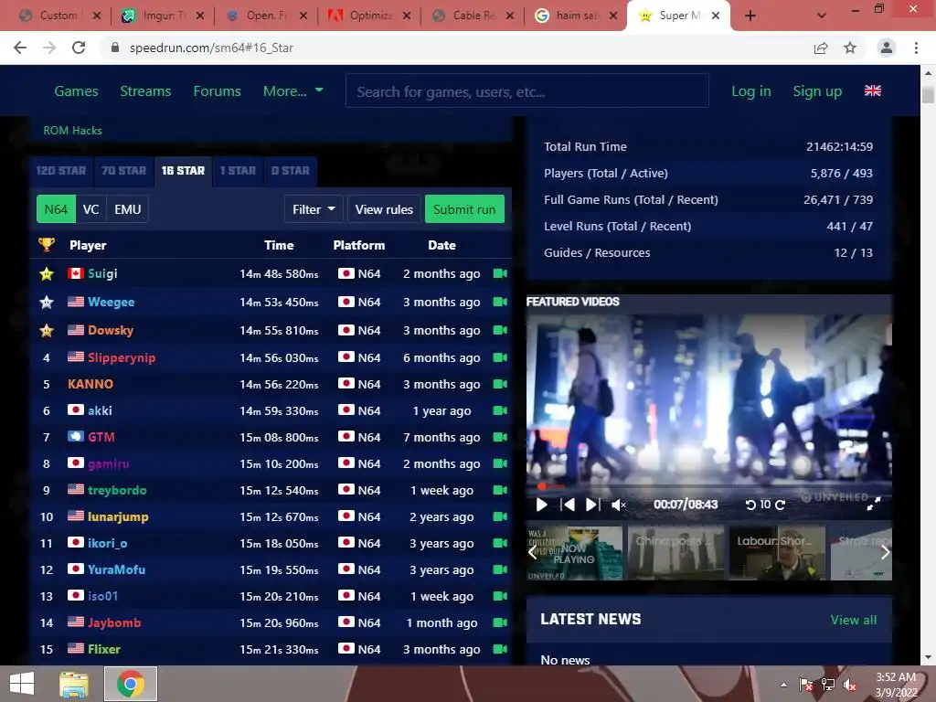The image size is (936, 702).
Task: Select the China posts video thumbnail
Action: coord(675,553)
